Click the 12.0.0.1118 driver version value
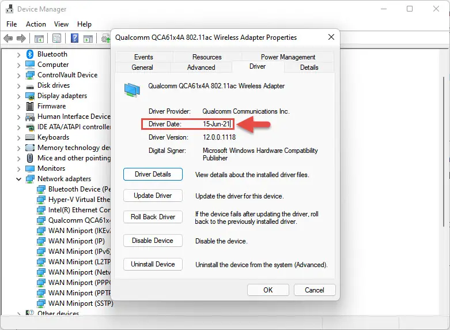450x330 pixels. click(x=220, y=137)
